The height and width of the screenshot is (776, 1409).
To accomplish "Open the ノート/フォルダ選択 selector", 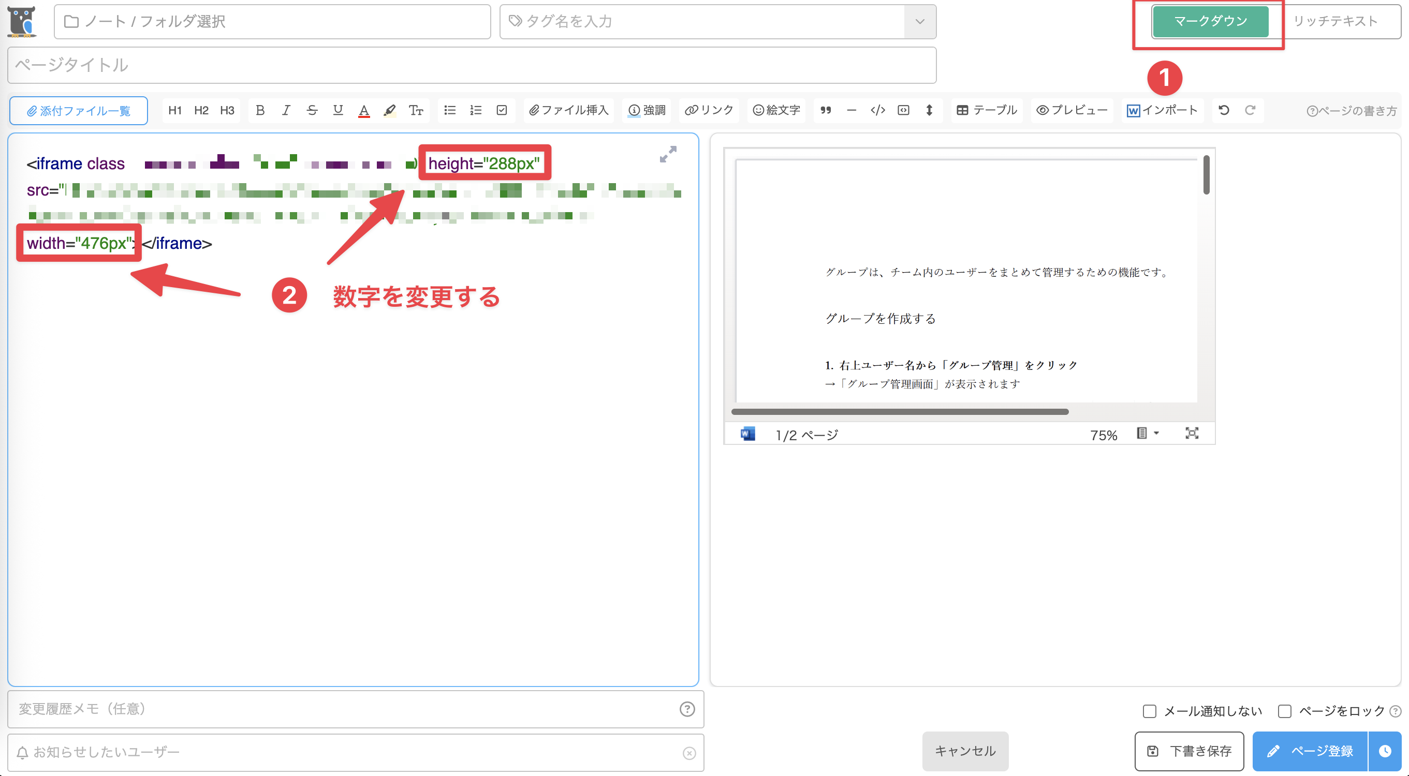I will coord(272,22).
